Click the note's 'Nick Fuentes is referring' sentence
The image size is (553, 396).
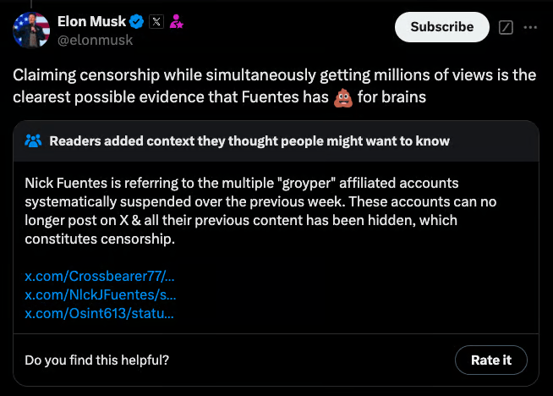coord(127,183)
